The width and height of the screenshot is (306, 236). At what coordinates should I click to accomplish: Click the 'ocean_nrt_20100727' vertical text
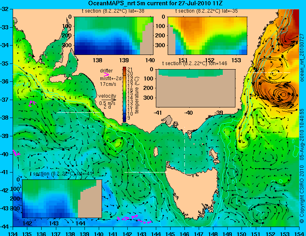point(302,57)
